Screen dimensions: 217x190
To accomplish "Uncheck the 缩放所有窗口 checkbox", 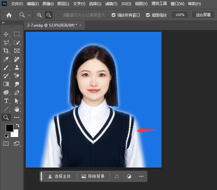I will point(114,15).
